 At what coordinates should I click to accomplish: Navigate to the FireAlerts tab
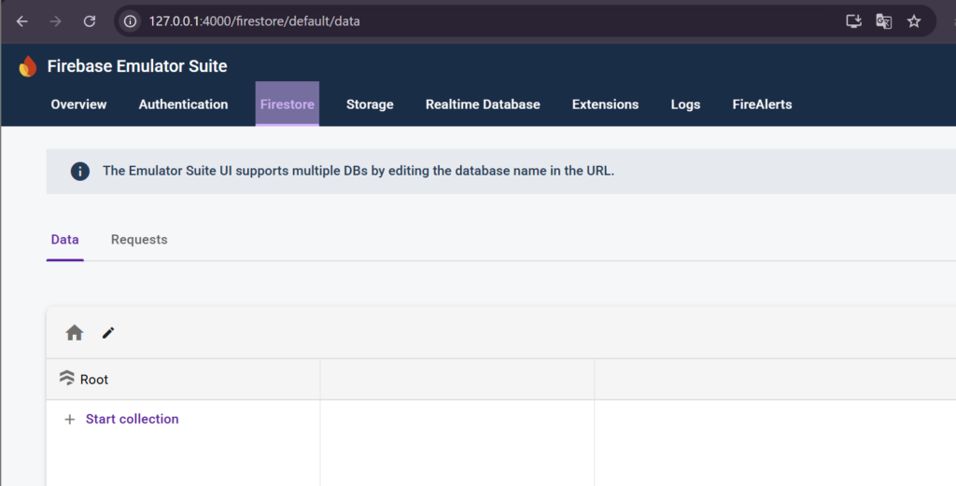(x=762, y=104)
